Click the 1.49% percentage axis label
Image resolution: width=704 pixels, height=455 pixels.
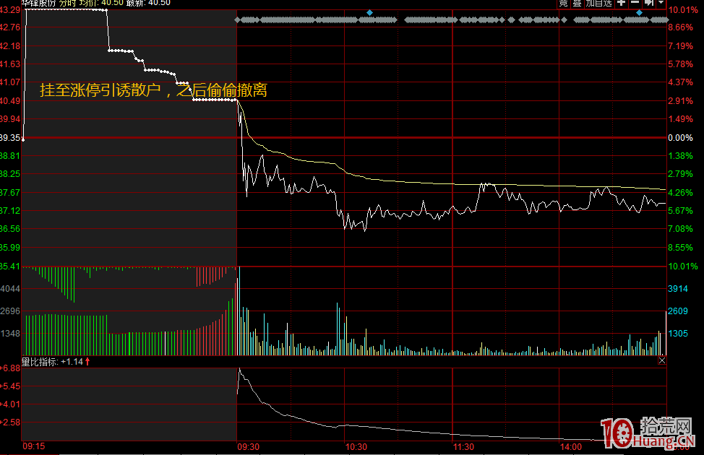680,119
